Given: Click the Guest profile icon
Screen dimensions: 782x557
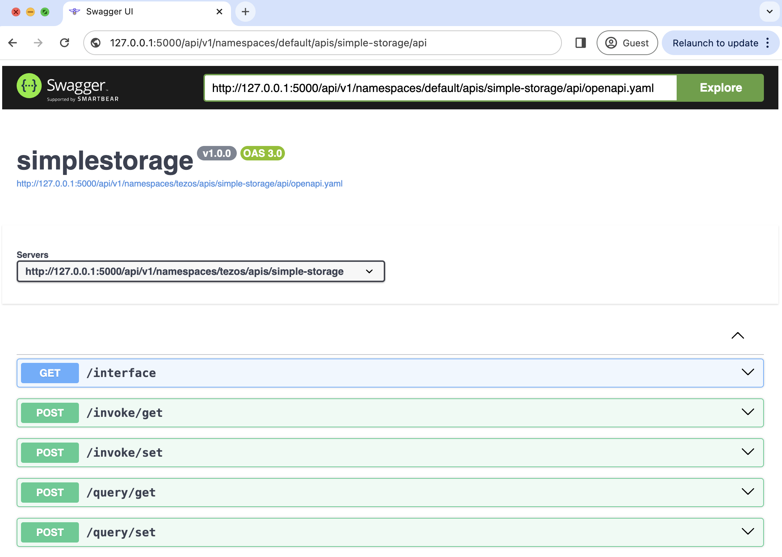Looking at the screenshot, I should pyautogui.click(x=611, y=43).
